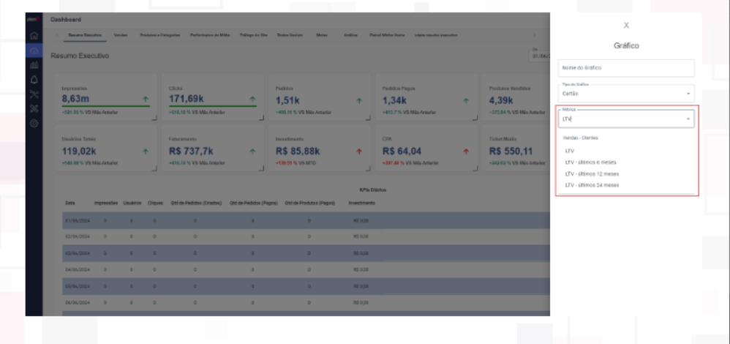Screen dimensions: 730x344
Task: Click the resize corner handle of the Impressões card
Action: click(154, 118)
